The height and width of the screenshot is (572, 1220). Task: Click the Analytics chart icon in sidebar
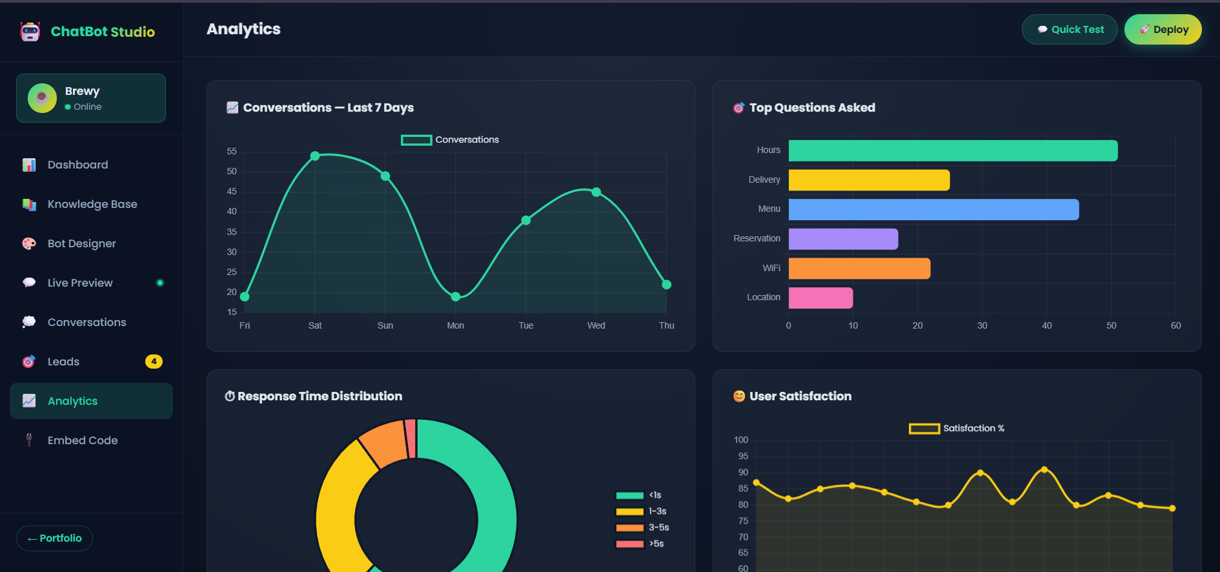pyautogui.click(x=29, y=401)
